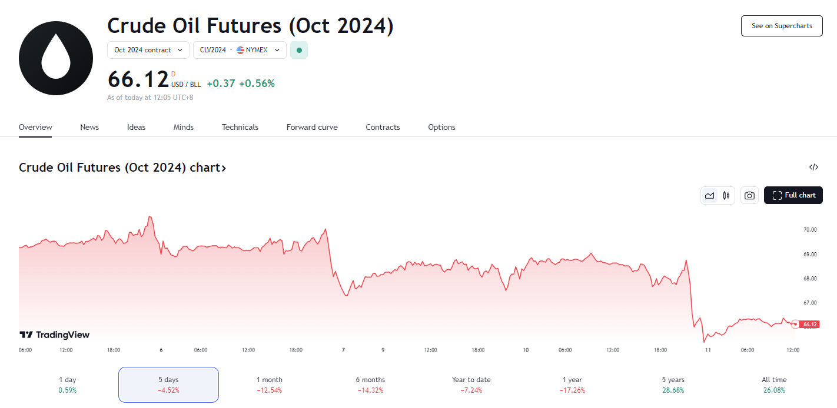
Task: Click the TradingView logo on chart
Action: click(x=55, y=335)
